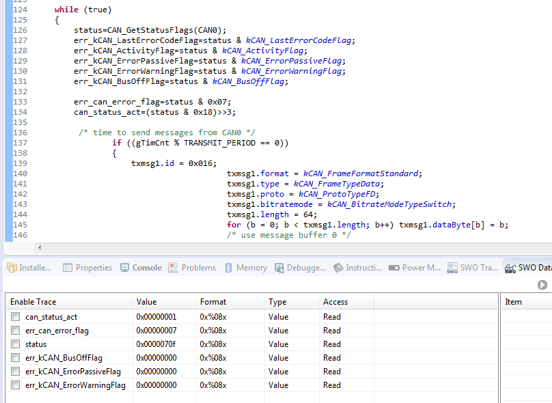Click value 0x0000070f of status

[156, 344]
